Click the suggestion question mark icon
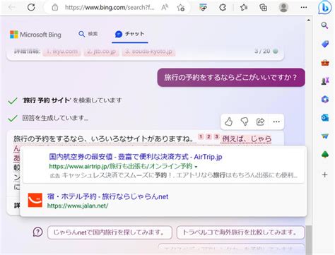 click(37, 232)
